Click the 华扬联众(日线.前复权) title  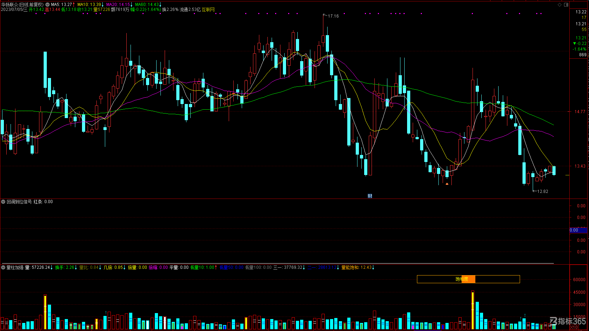(x=22, y=5)
